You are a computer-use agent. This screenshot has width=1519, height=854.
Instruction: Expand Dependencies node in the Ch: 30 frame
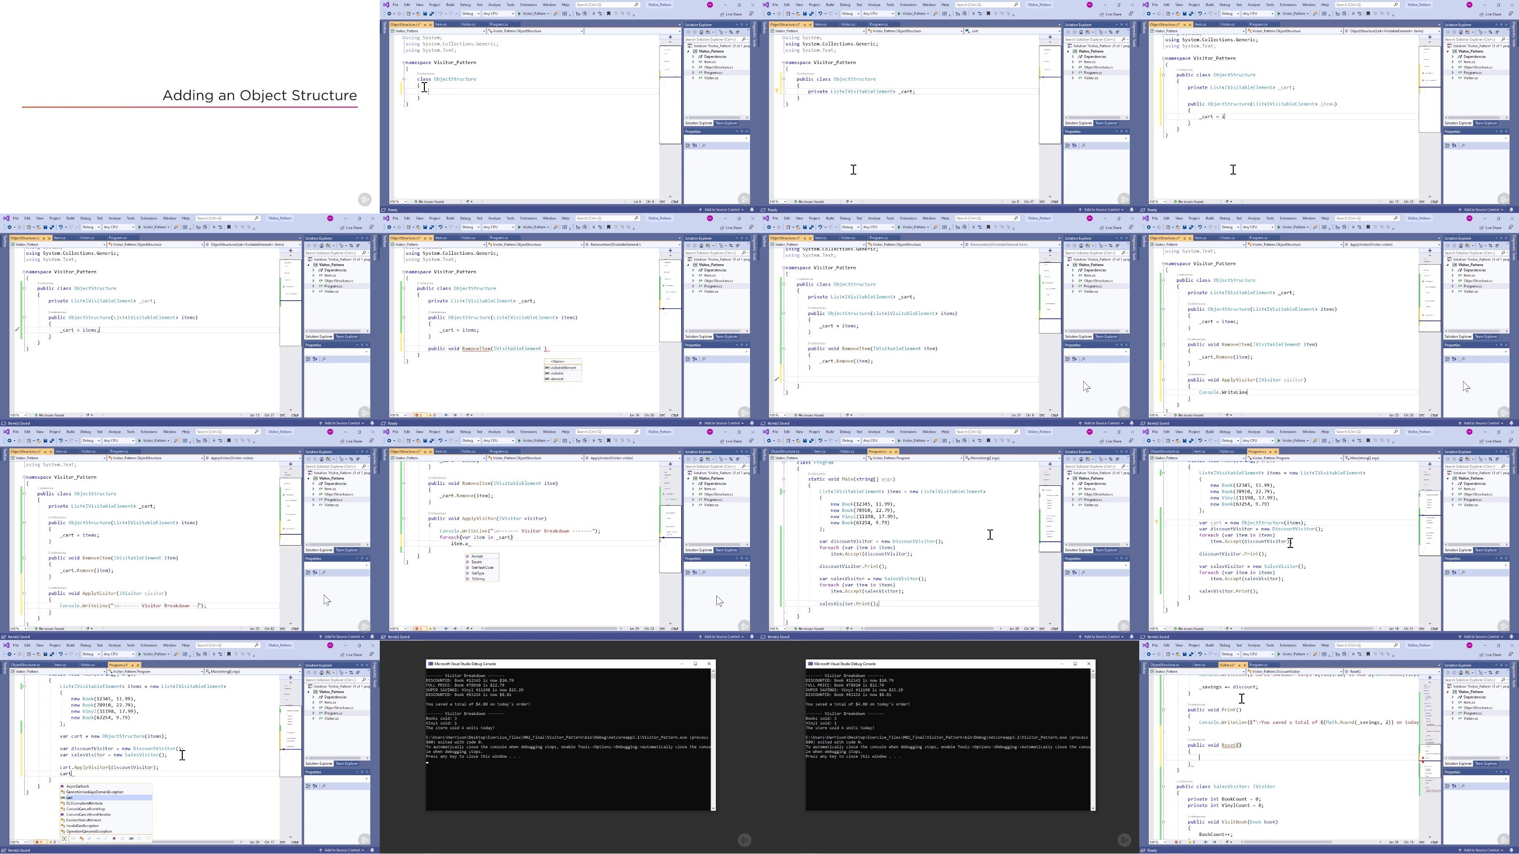pyautogui.click(x=1453, y=270)
